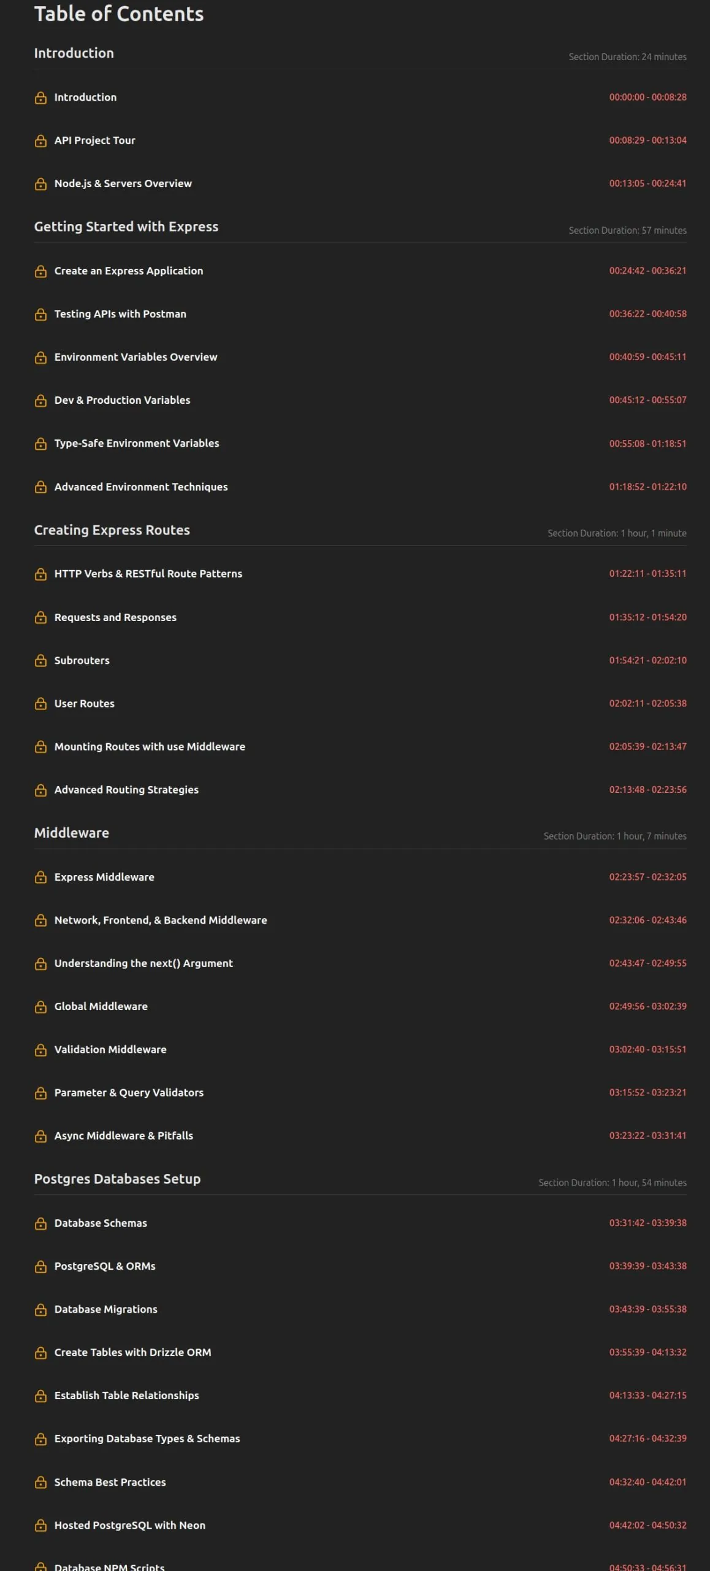The height and width of the screenshot is (1571, 710).
Task: Click lock icon beside Express Middleware
Action: click(40, 877)
